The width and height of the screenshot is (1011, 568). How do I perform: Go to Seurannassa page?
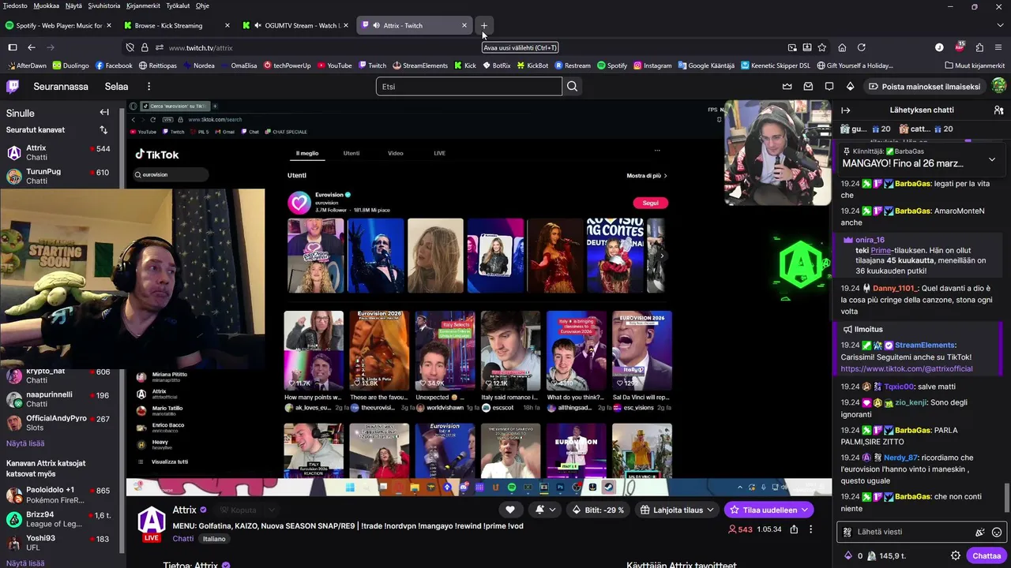(61, 86)
